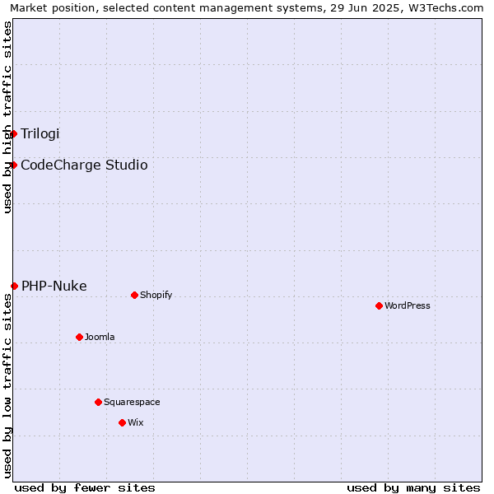Select the Joomla label text
Viewport: 494px width, 494px height.
[100, 337]
